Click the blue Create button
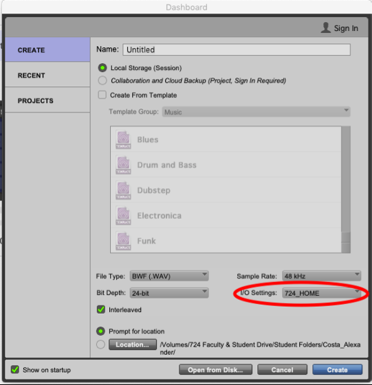The height and width of the screenshot is (385, 372). [x=338, y=369]
